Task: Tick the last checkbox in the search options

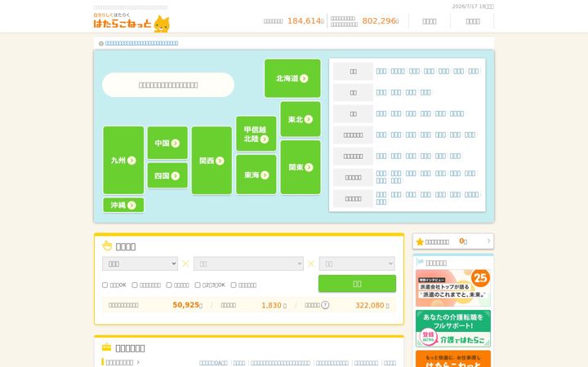Action: [234, 285]
